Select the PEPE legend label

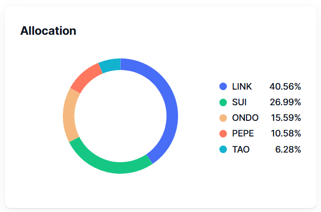point(243,133)
